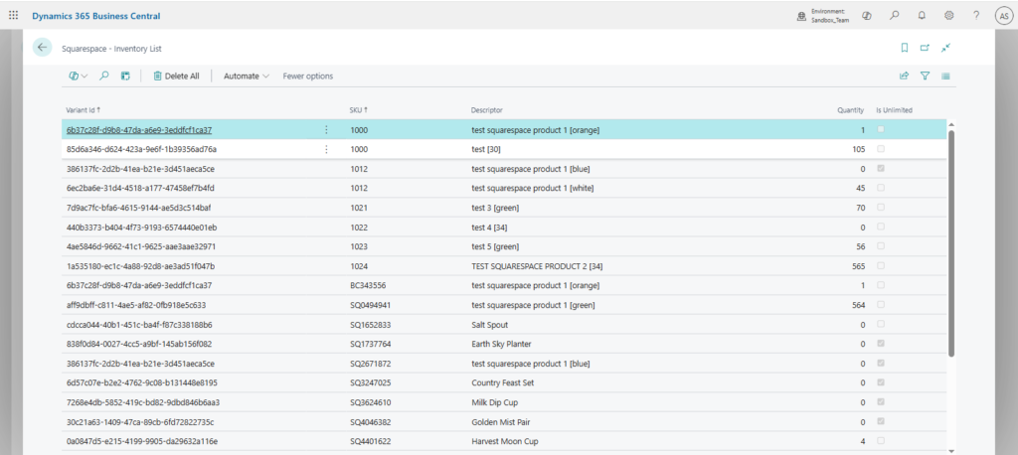Go back with the arrow button

pyautogui.click(x=42, y=48)
